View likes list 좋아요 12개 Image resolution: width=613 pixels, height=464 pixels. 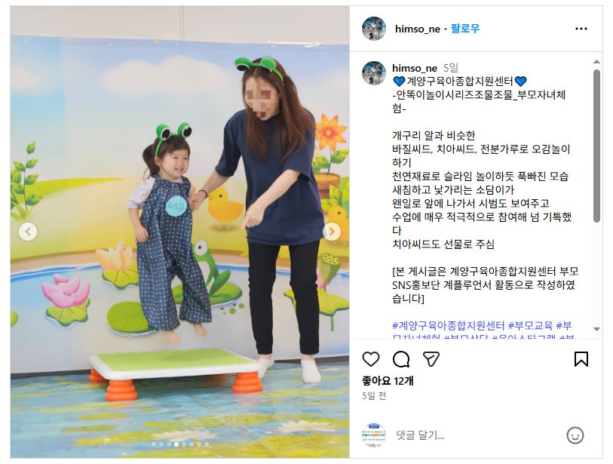pos(388,381)
